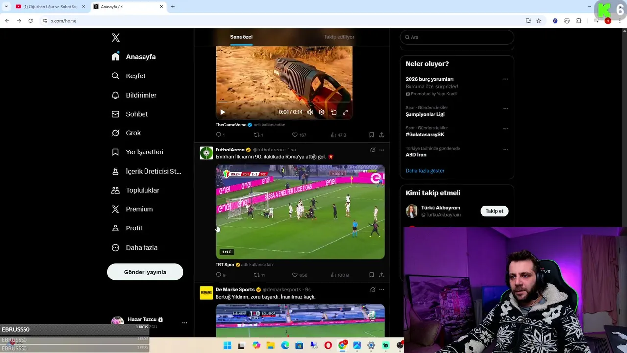Viewport: 627px width, 353px height.
Task: Open Grok action on De Marke Sports post
Action: pos(373,290)
